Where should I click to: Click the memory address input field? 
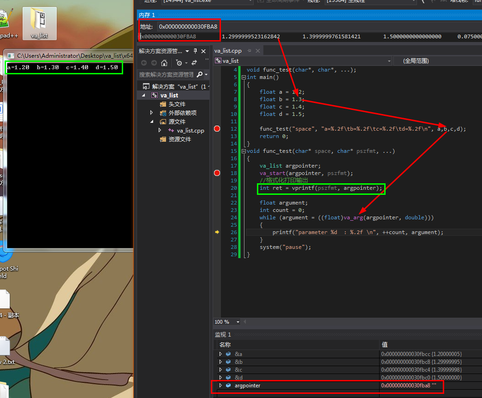tap(188, 27)
